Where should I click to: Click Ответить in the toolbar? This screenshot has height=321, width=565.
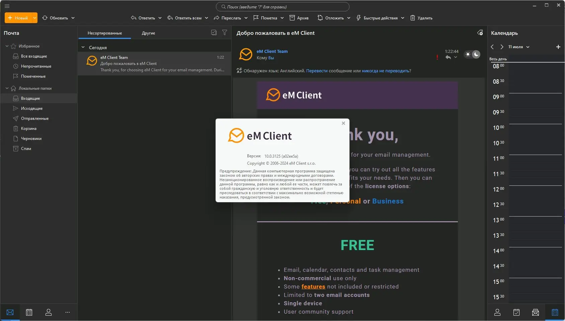[x=143, y=18]
